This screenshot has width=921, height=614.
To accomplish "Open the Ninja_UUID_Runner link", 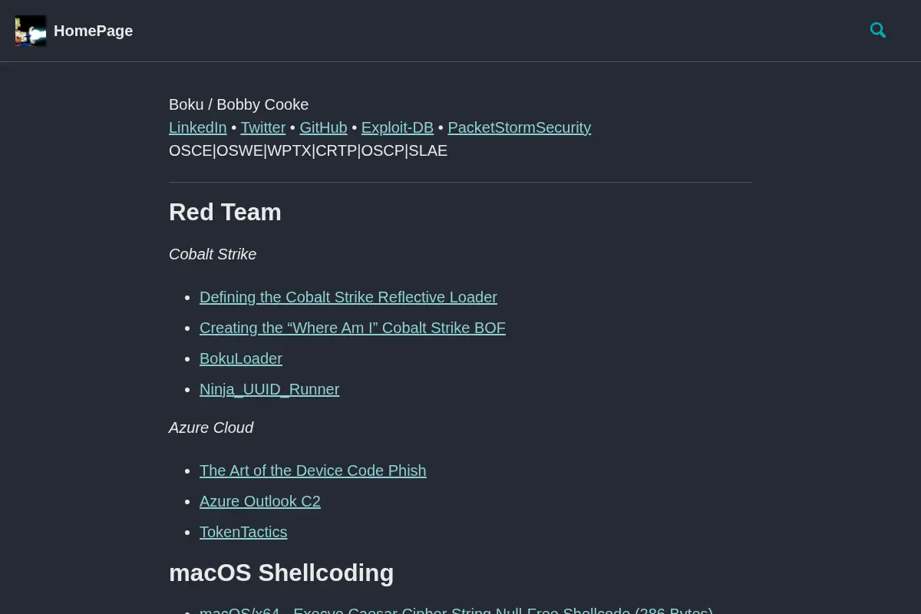I will point(269,389).
